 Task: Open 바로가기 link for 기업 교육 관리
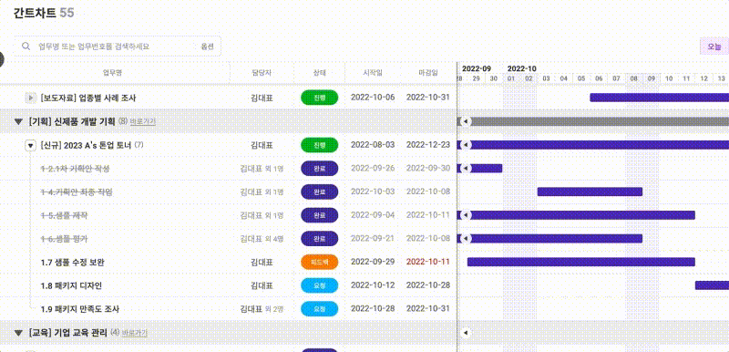135,333
